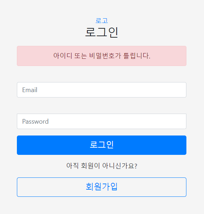Image resolution: width=204 pixels, height=214 pixels.
Task: Place cursor in the Email placeholder box
Action: click(x=102, y=90)
